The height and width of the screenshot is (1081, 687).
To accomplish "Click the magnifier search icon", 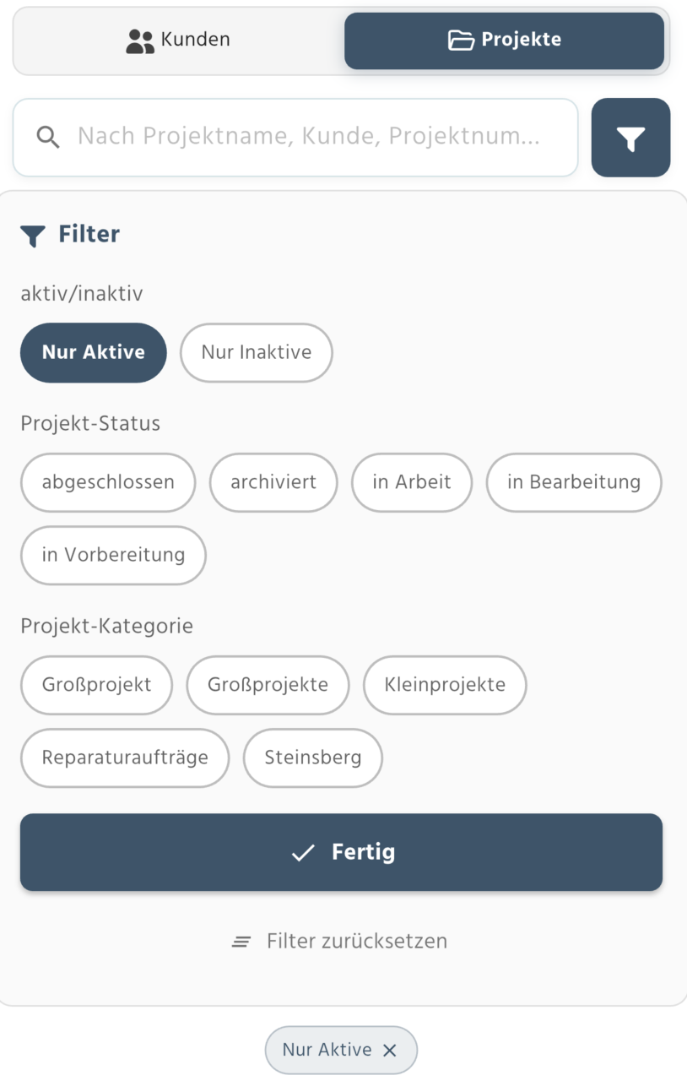I will [x=49, y=138].
